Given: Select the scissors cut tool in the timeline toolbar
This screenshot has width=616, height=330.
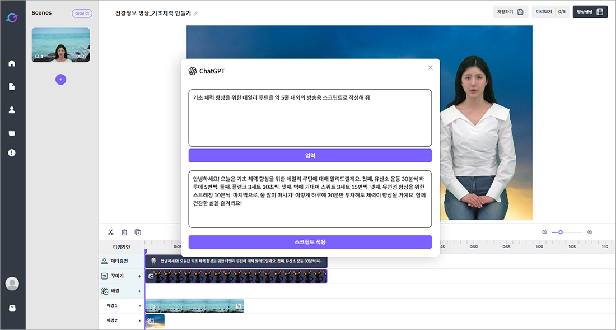Looking at the screenshot, I should (x=110, y=232).
